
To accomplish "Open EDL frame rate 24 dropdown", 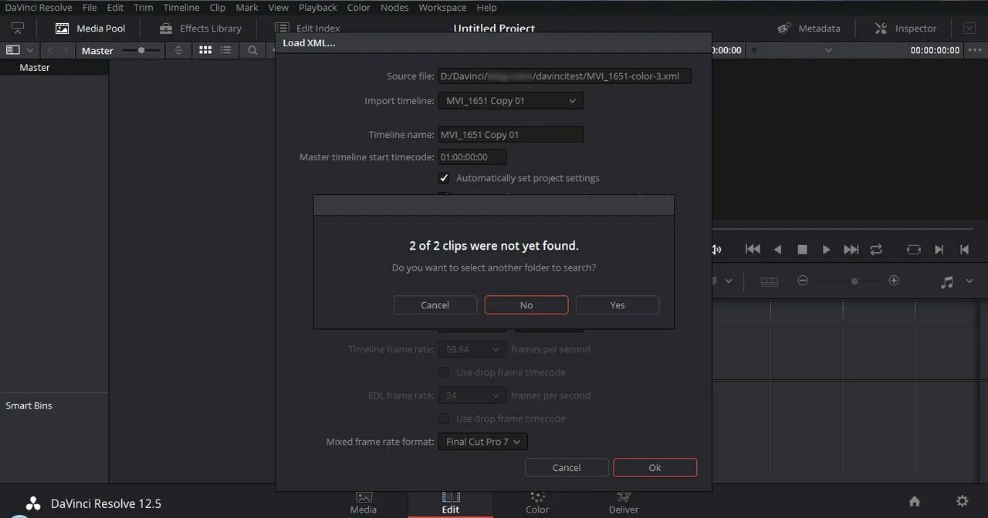I will (472, 395).
